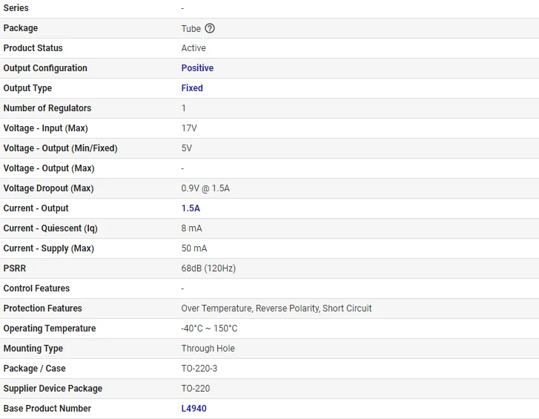The height and width of the screenshot is (419, 539).
Task: Click the Protection Features values text
Action: (277, 309)
